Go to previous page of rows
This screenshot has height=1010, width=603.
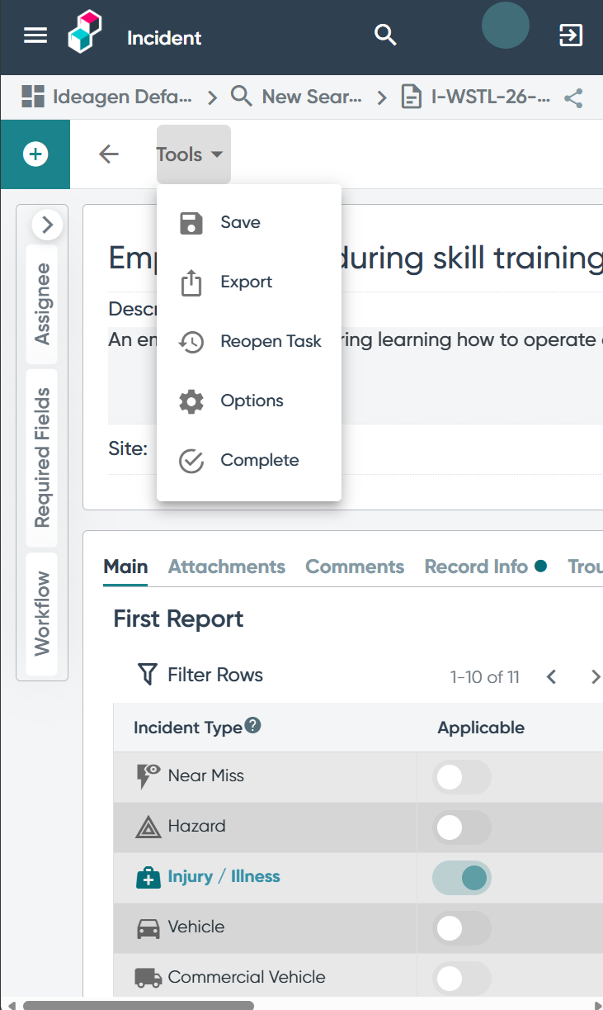click(552, 677)
